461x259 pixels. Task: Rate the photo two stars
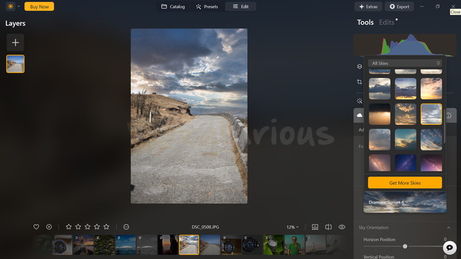78,226
